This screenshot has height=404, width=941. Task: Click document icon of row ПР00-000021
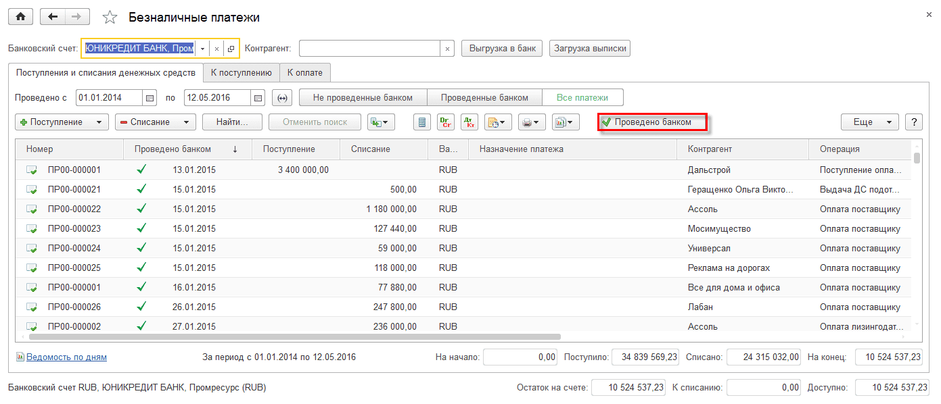[32, 190]
